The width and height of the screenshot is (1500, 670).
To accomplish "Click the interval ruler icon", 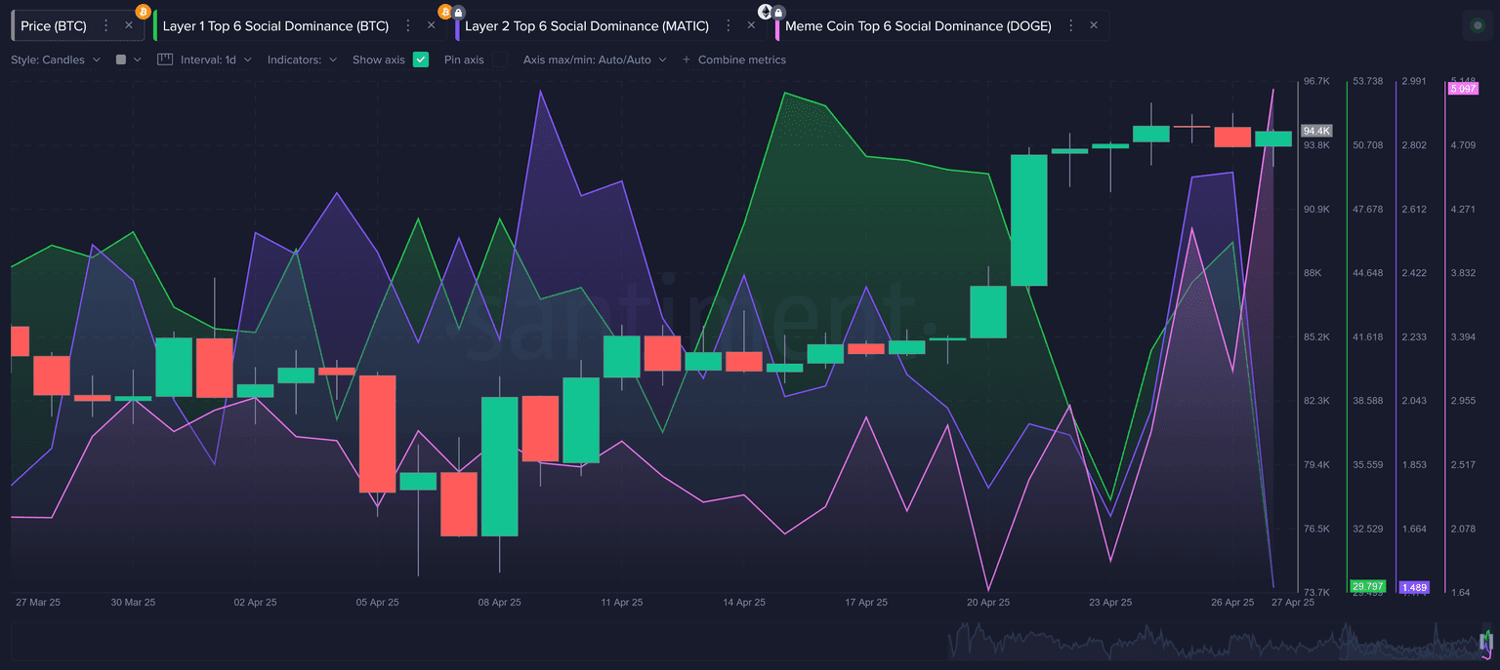I will (x=164, y=59).
